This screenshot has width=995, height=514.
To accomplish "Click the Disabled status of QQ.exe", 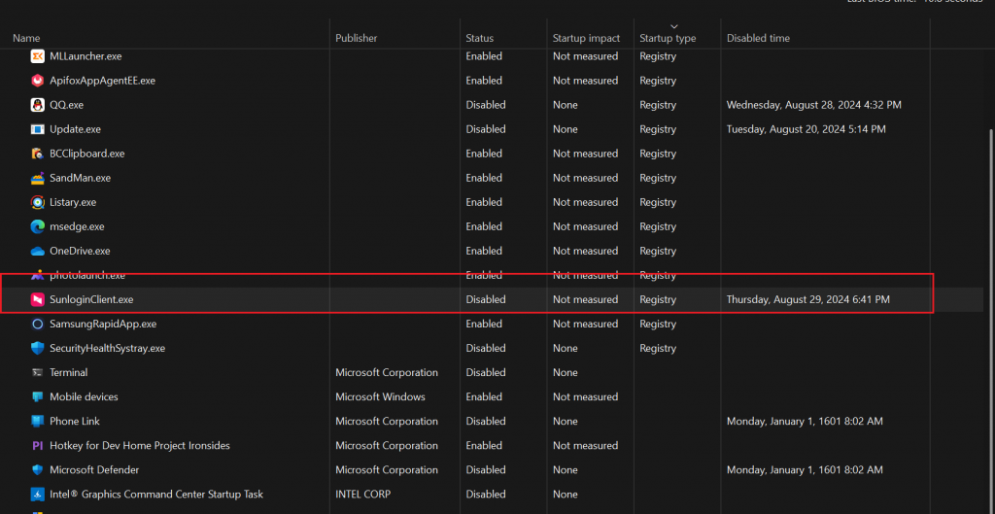I will pyautogui.click(x=486, y=105).
